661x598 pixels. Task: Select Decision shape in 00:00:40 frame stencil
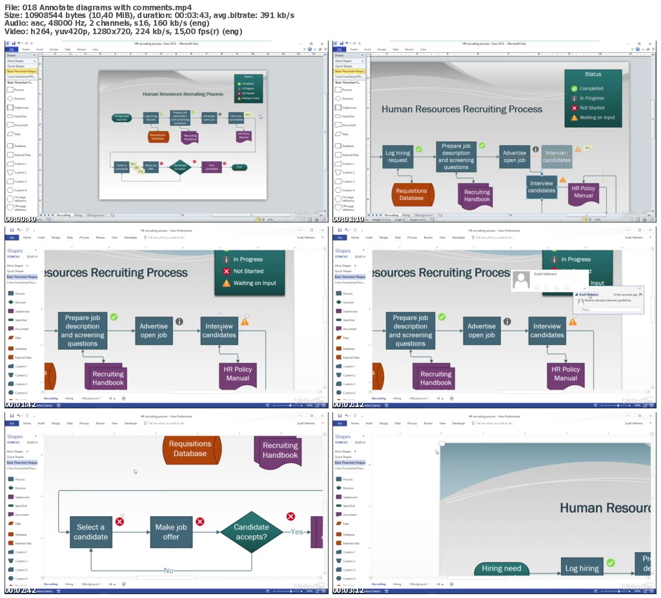(x=16, y=99)
